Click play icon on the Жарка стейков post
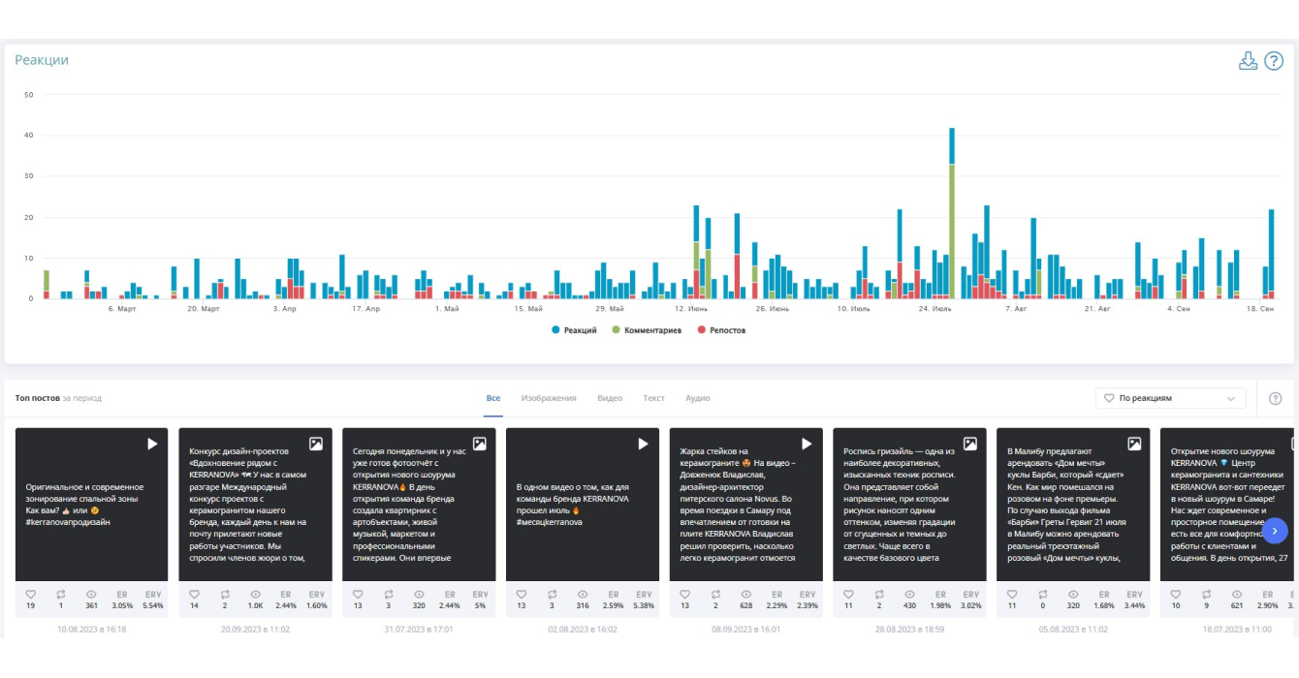 tap(807, 444)
